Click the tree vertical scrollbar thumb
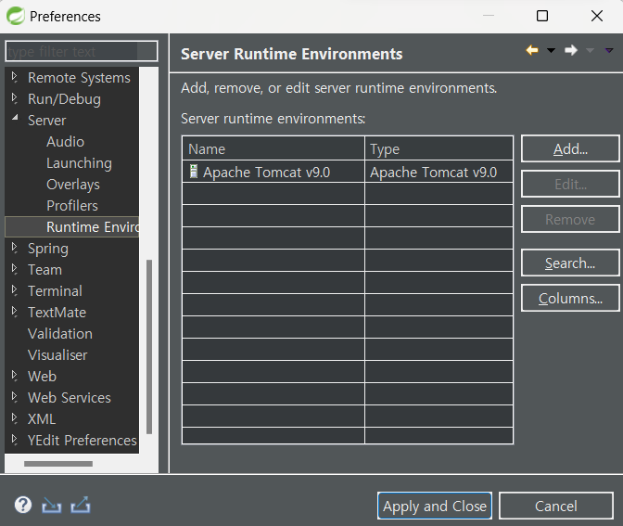Screen dimensions: 623x526 point(149,347)
